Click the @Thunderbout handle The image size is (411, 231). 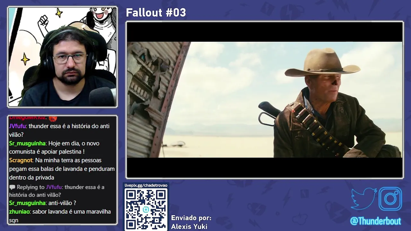tap(375, 221)
